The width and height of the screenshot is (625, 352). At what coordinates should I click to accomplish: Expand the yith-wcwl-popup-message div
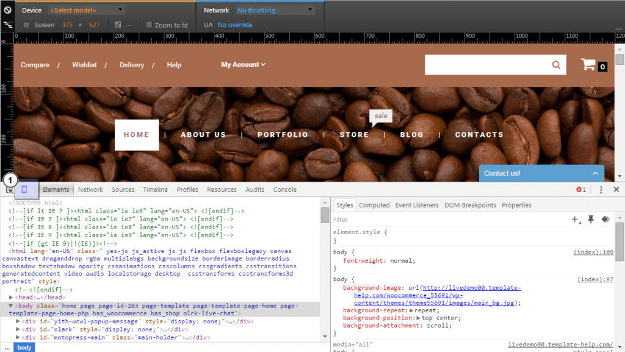[x=18, y=321]
